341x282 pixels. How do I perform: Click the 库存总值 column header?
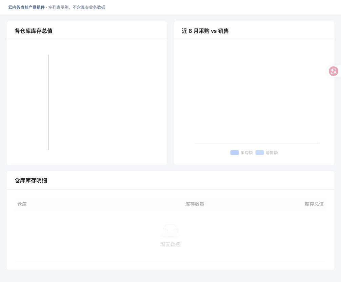314,204
